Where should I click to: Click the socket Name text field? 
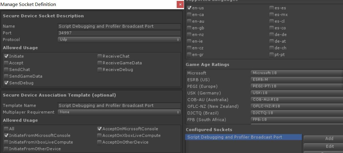[x=119, y=26]
